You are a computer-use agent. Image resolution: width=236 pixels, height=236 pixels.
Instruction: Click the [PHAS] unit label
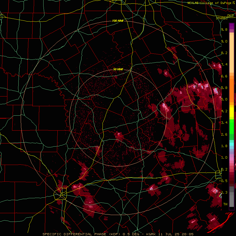222,18
